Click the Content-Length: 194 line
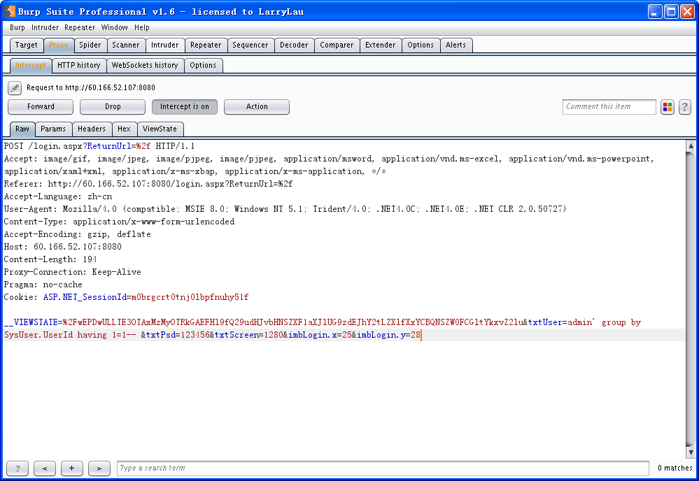Screen dimensions: 699x481 click(50, 259)
